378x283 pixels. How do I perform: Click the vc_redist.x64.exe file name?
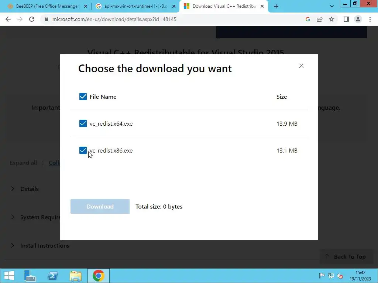111,124
